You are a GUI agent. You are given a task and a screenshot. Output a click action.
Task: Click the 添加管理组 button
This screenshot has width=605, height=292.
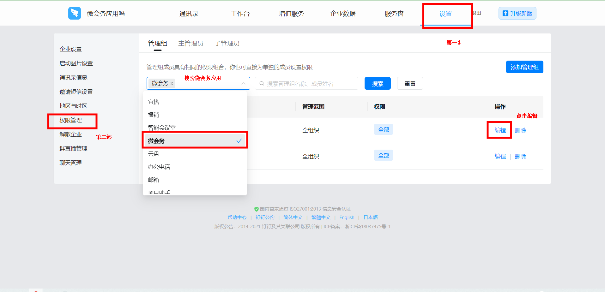point(525,67)
